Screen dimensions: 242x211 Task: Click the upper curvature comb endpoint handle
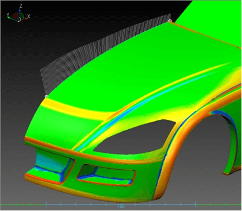[x=170, y=20]
